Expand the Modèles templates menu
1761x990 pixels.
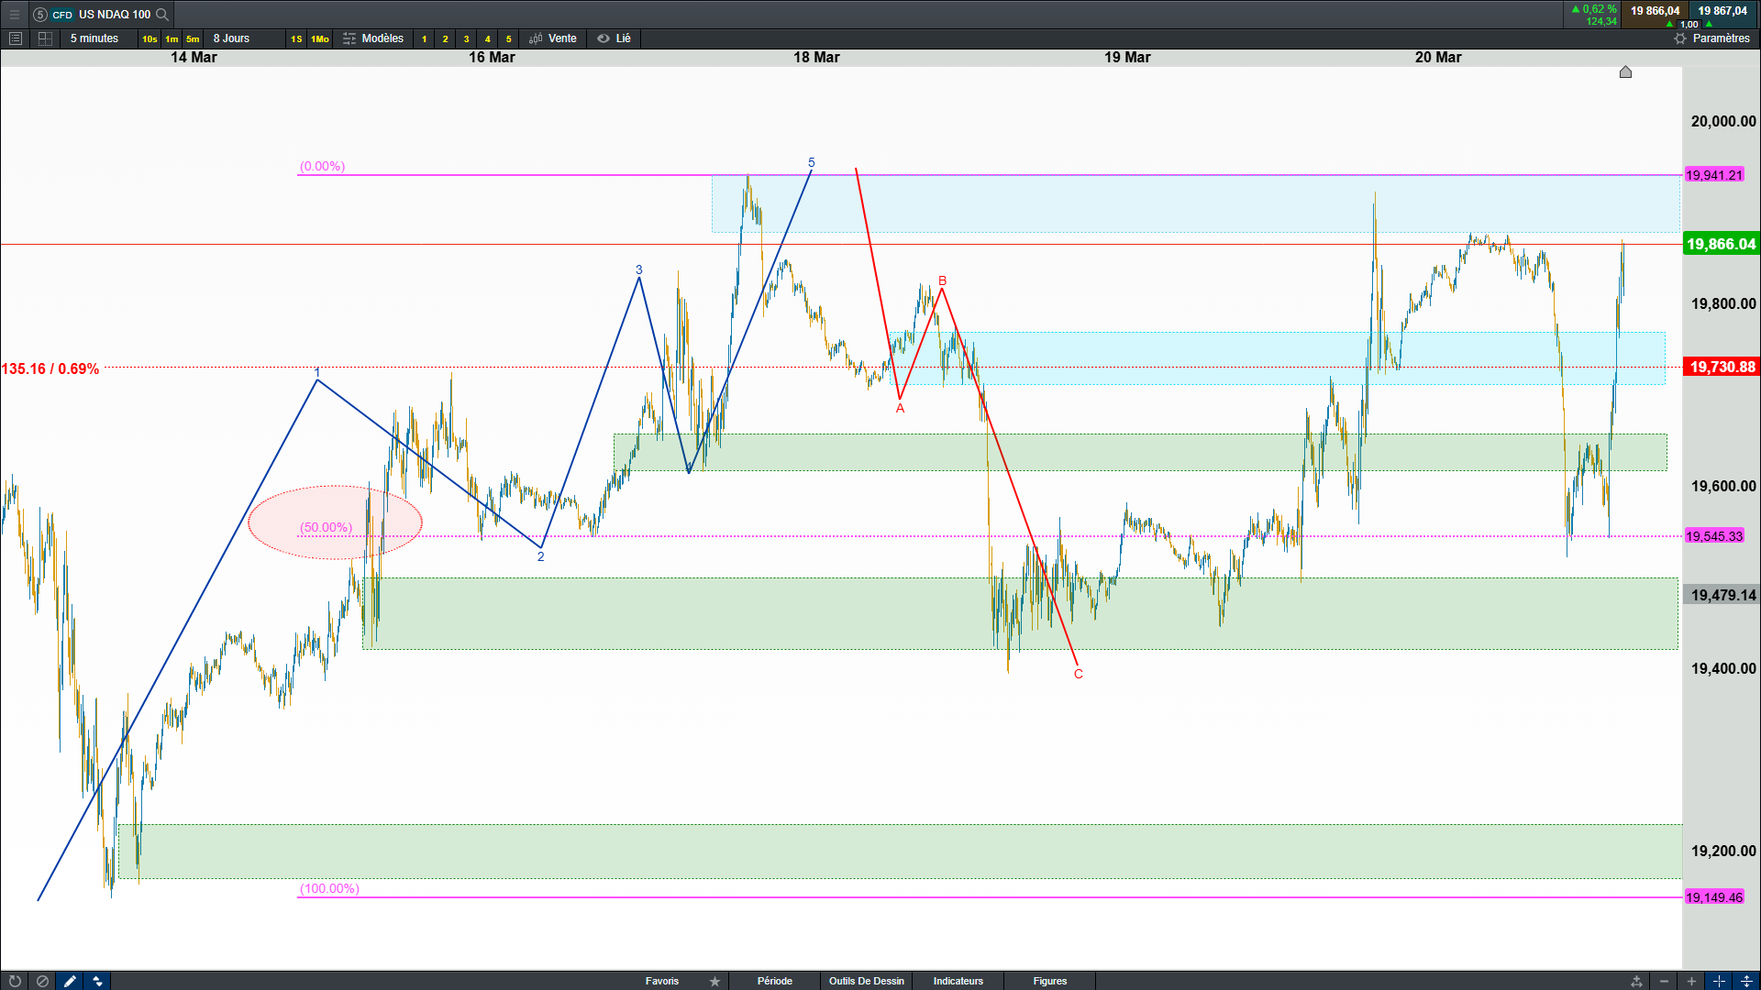pyautogui.click(x=373, y=38)
